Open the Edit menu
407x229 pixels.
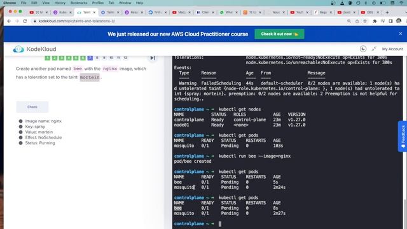tap(34, 3)
